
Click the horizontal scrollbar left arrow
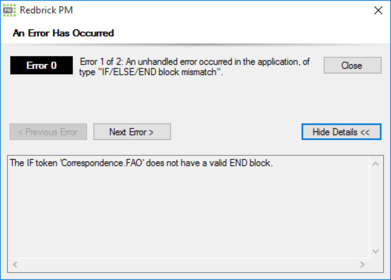click(15, 264)
